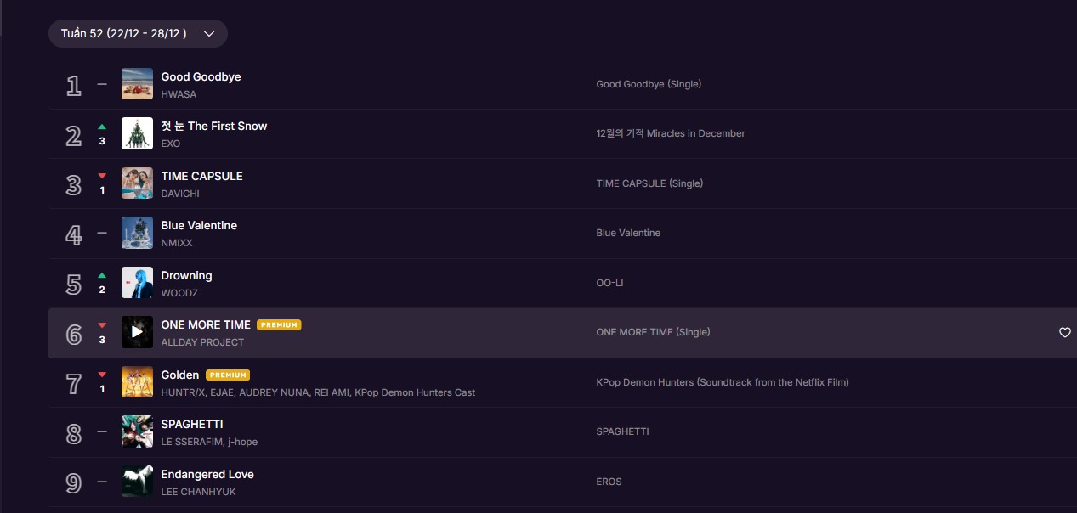
Task: Open the EXO artist link
Action: (x=171, y=144)
